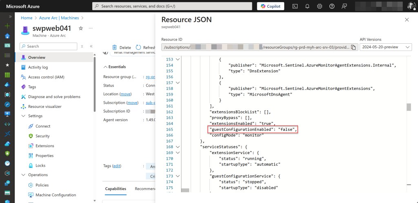This screenshot has width=418, height=203.
Task: Collapse the Settings menu group
Action: click(24, 116)
